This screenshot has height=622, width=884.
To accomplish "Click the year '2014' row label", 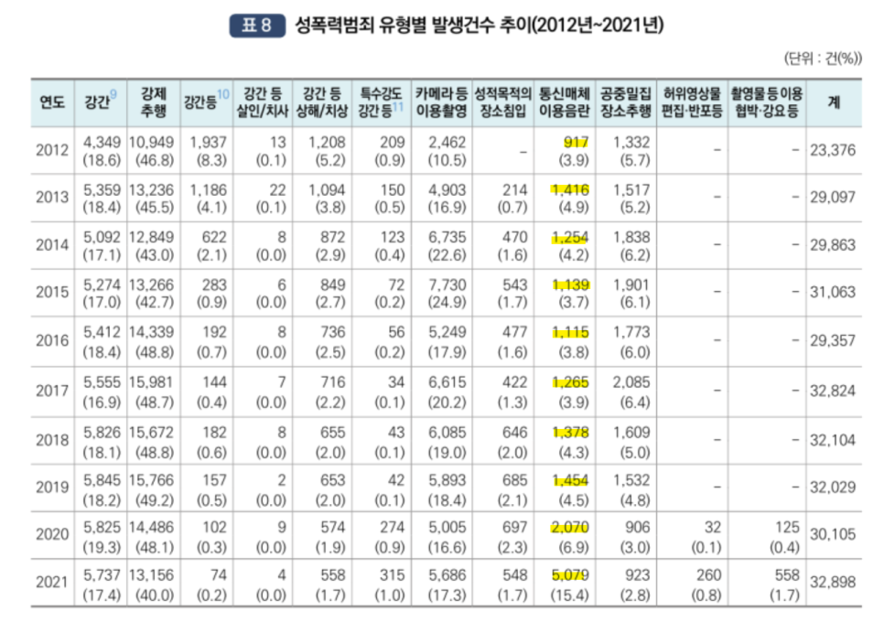I will coord(52,245).
